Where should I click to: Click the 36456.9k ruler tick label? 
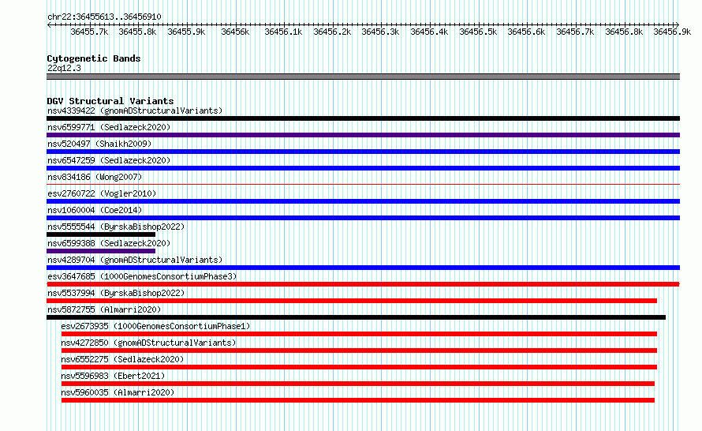click(x=672, y=32)
